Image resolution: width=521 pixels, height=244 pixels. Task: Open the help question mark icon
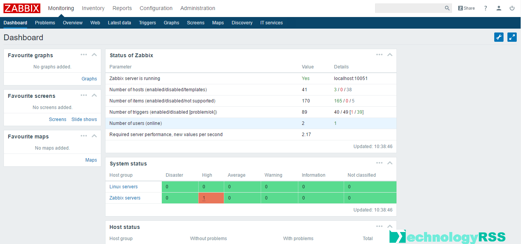[485, 8]
